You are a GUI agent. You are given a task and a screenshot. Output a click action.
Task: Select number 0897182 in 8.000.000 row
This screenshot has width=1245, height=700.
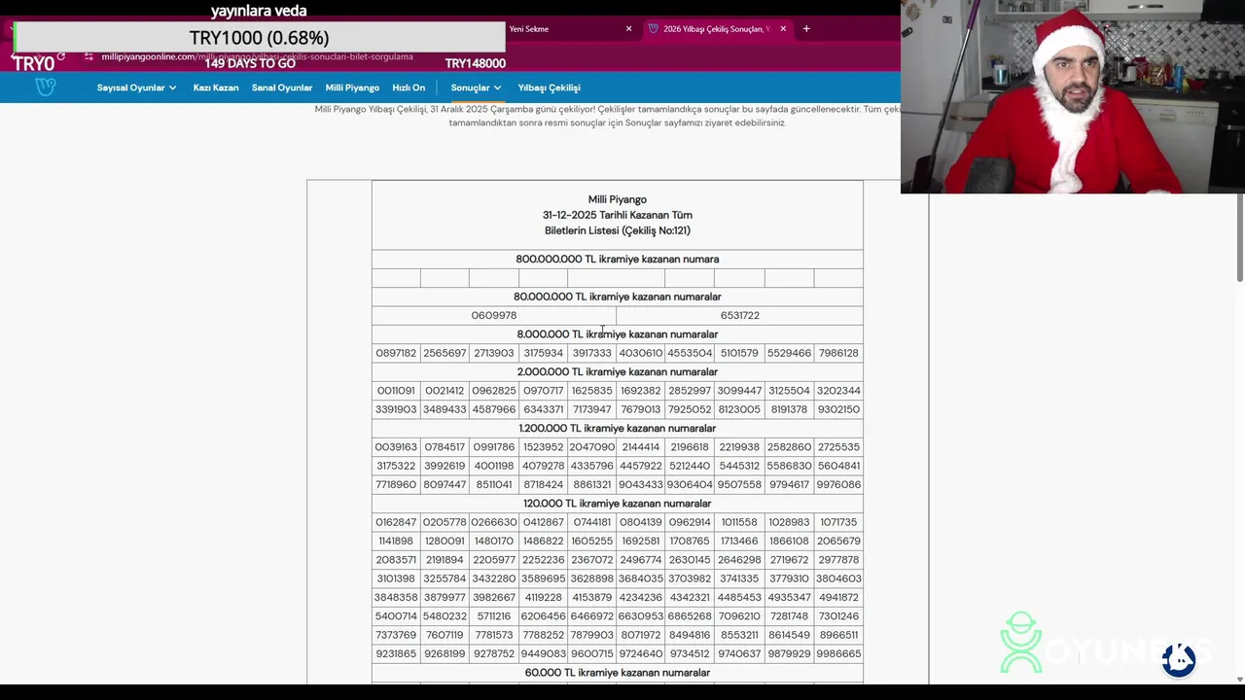pos(396,353)
